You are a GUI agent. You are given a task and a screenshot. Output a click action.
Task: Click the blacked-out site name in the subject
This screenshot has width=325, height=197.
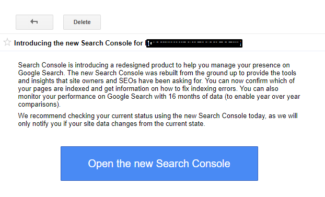pos(194,43)
